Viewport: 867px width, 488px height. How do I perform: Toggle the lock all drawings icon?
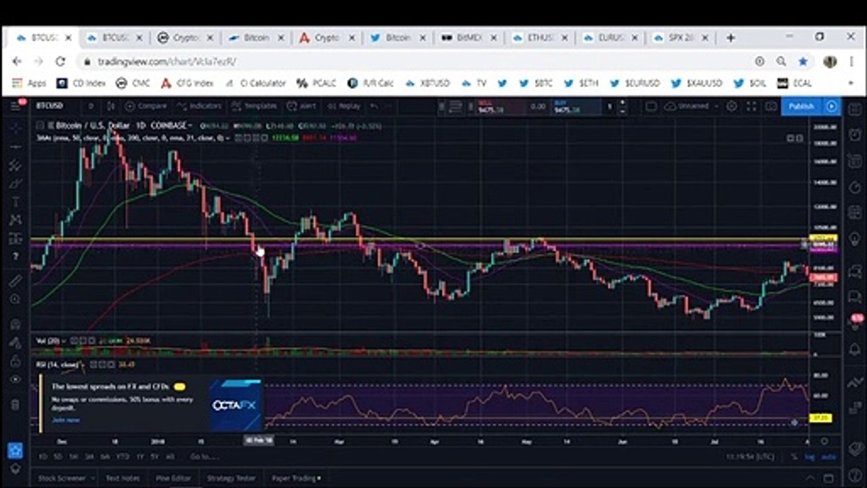tap(16, 361)
